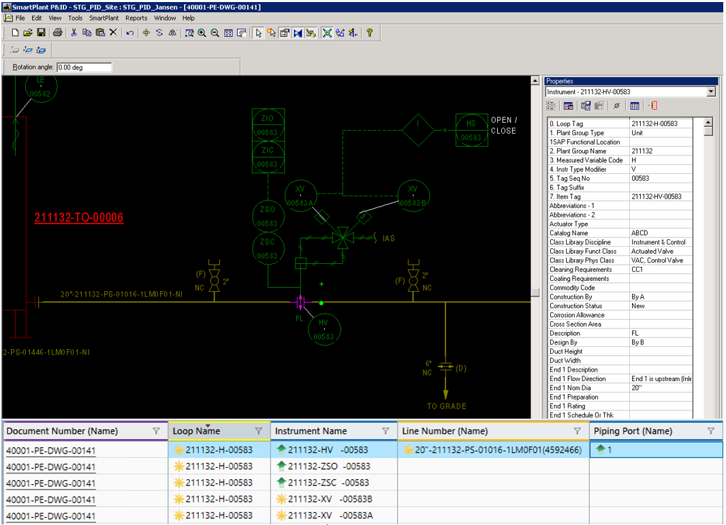Click the Print icon
The image size is (726, 525).
coord(58,32)
